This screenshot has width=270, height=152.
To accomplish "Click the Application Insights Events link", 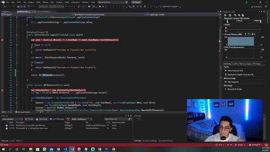I will [x=240, y=75].
